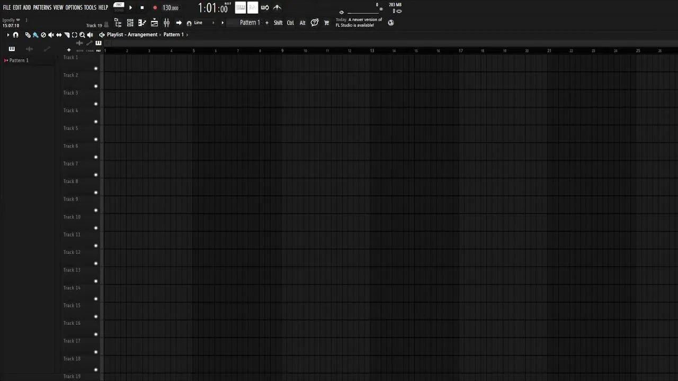The image size is (678, 381).
Task: Toggle PAT/SONG mode switch
Action: click(119, 7)
